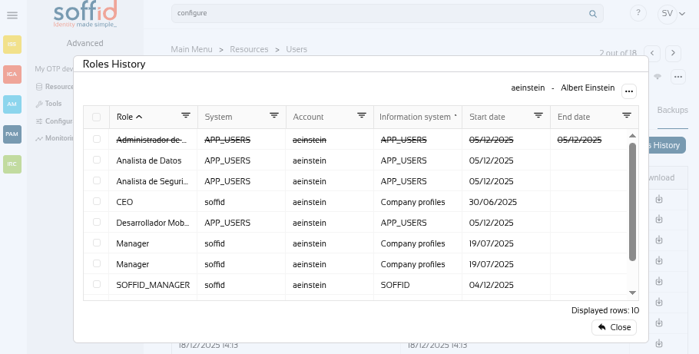Click the System column filter icon

coord(274,115)
